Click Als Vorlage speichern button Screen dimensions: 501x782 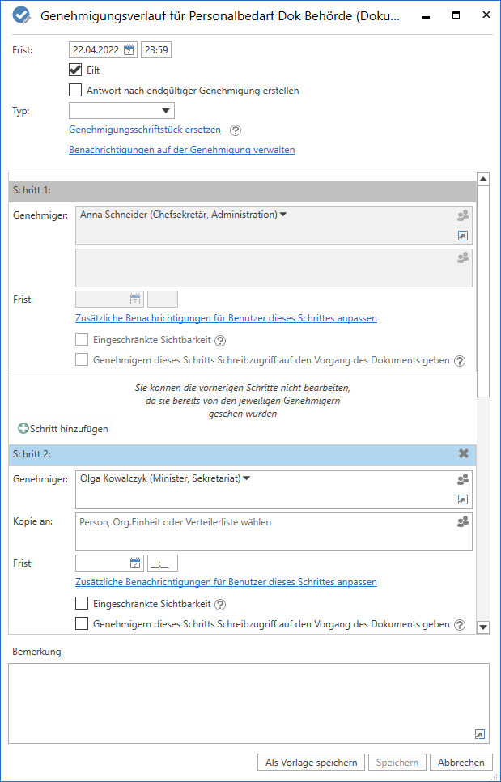[x=311, y=763]
